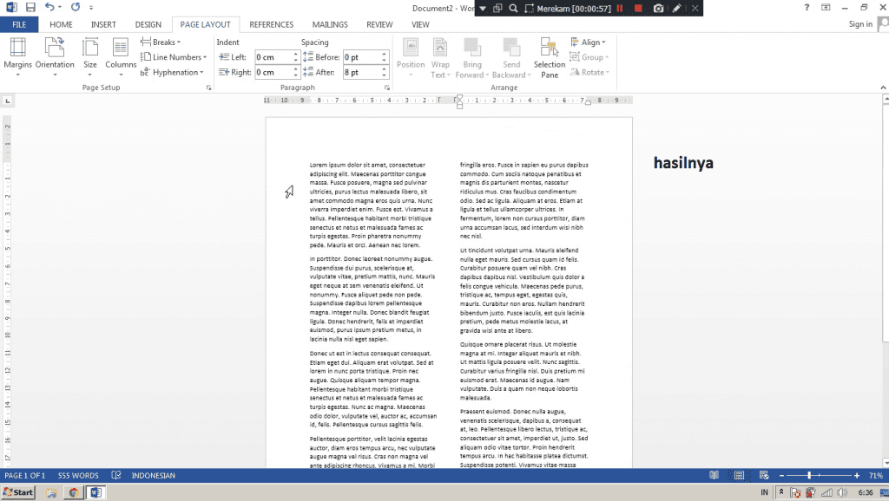Click the zoom slider in status bar

809,476
